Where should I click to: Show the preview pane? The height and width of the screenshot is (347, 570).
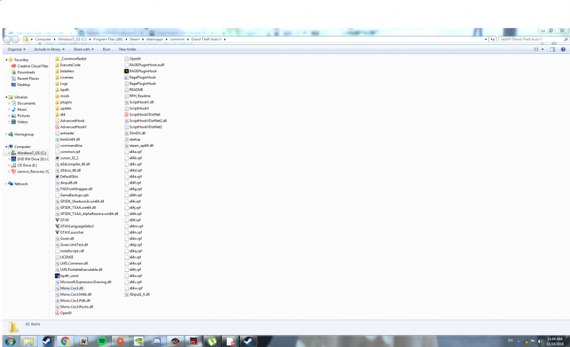coord(552,49)
